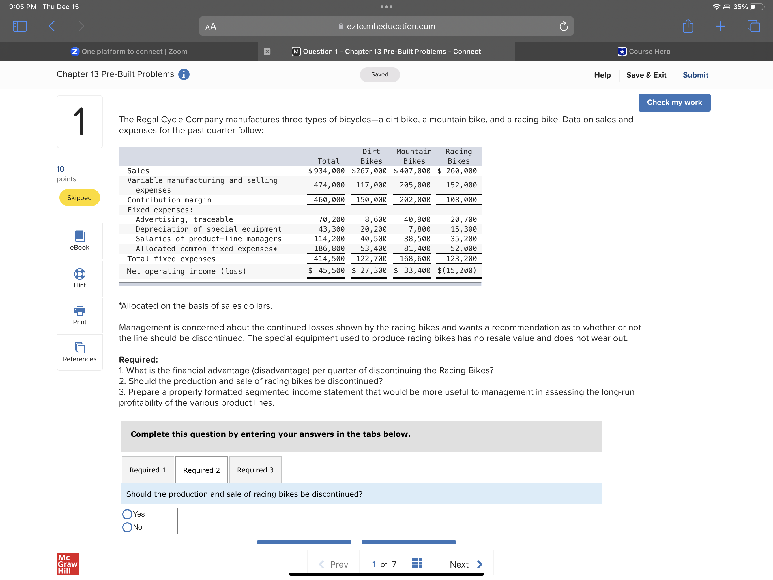This screenshot has height=580, width=773.
Task: Open the AA reader text menu
Action: click(211, 27)
